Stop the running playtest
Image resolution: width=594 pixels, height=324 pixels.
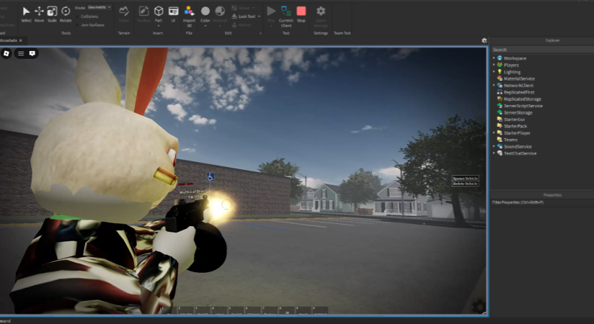click(301, 14)
